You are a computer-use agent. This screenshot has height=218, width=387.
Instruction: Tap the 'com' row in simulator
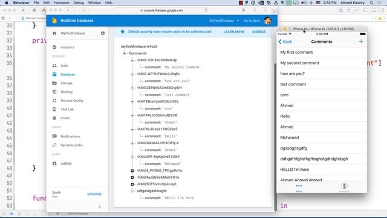(322, 94)
